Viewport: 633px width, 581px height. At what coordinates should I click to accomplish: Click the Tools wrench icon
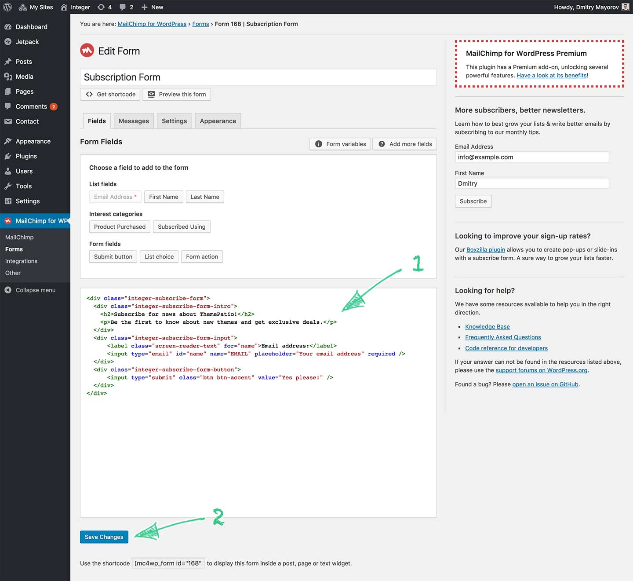click(x=8, y=186)
